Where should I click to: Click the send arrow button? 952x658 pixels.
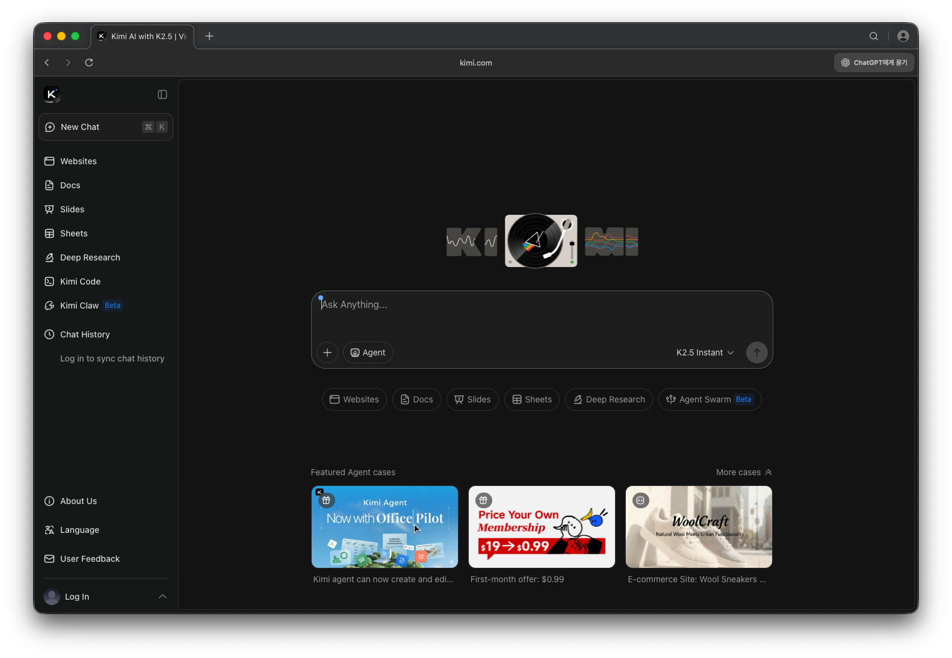pyautogui.click(x=757, y=352)
